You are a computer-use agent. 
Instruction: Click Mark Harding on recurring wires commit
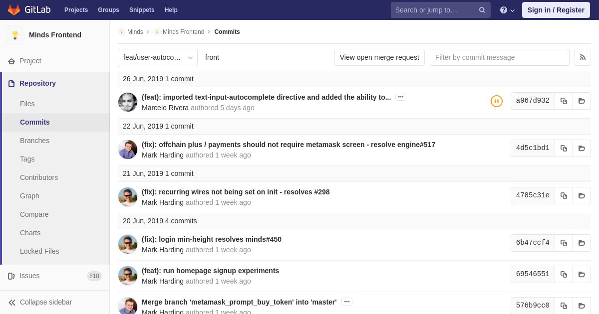tap(163, 202)
